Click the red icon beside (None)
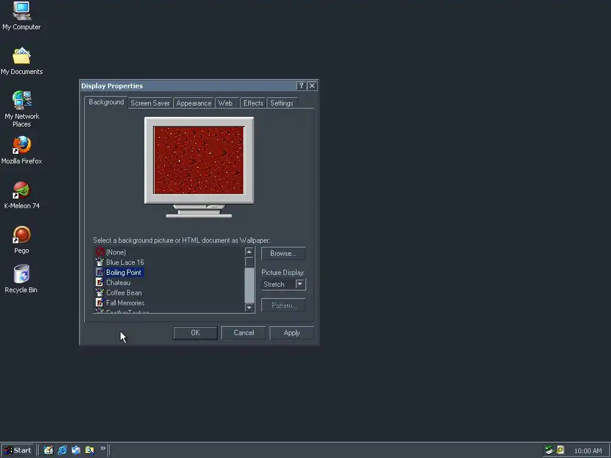The height and width of the screenshot is (458, 611). (100, 252)
